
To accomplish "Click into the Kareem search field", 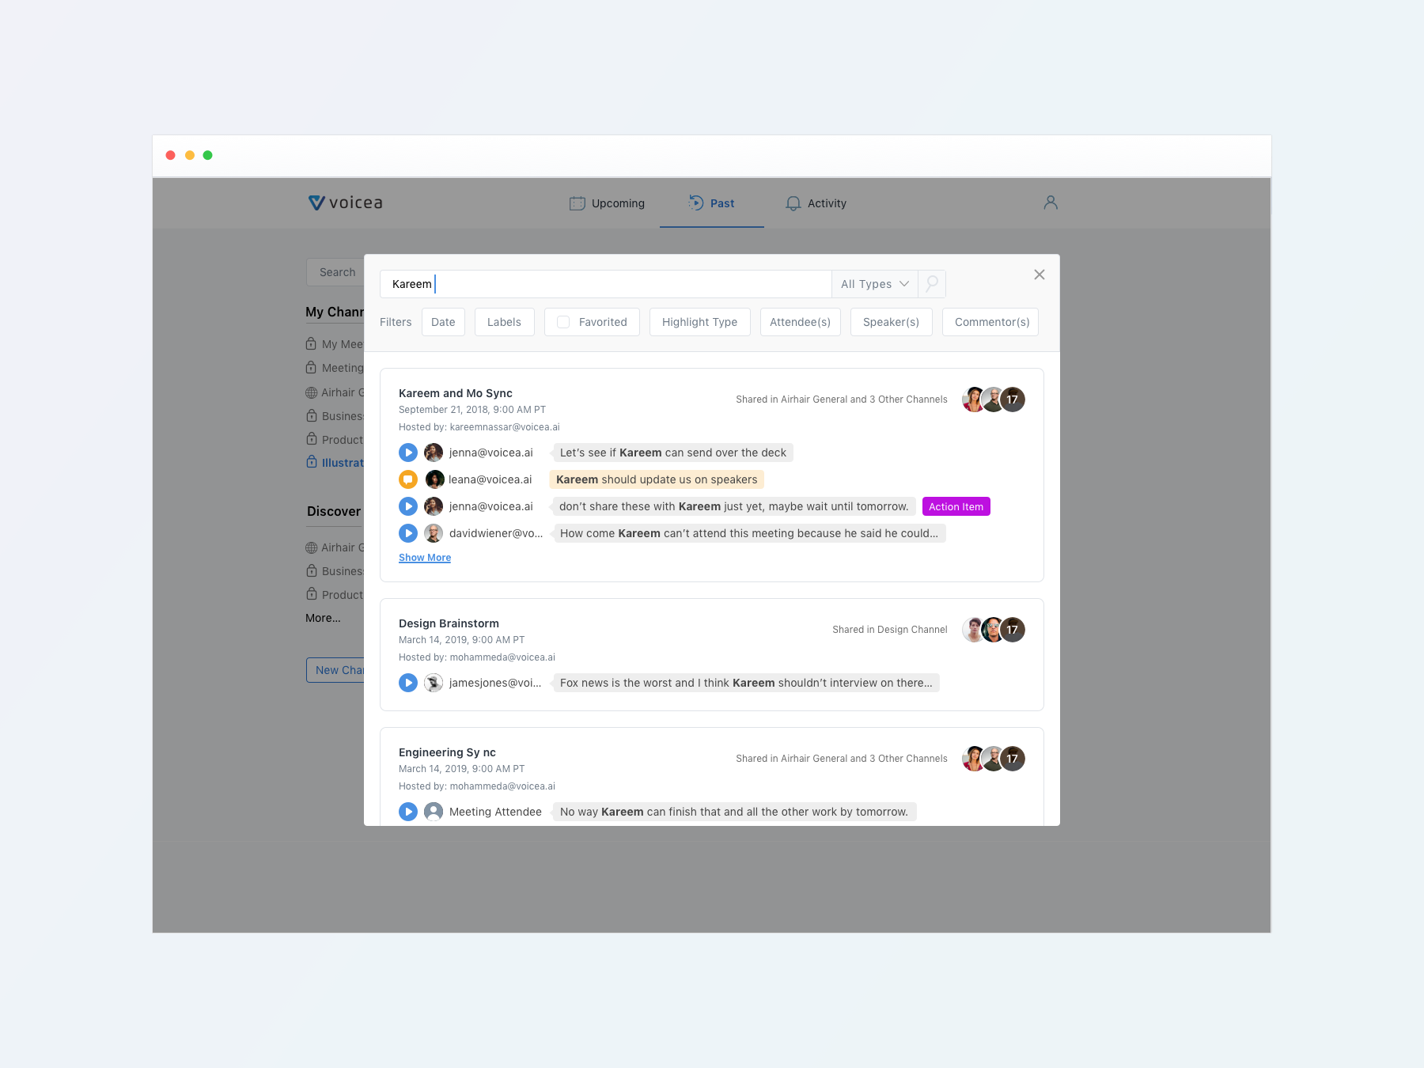I will pos(605,284).
